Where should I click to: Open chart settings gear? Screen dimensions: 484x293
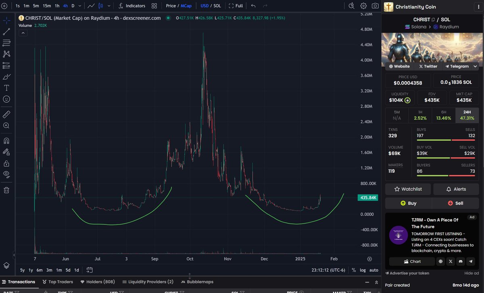point(363,6)
